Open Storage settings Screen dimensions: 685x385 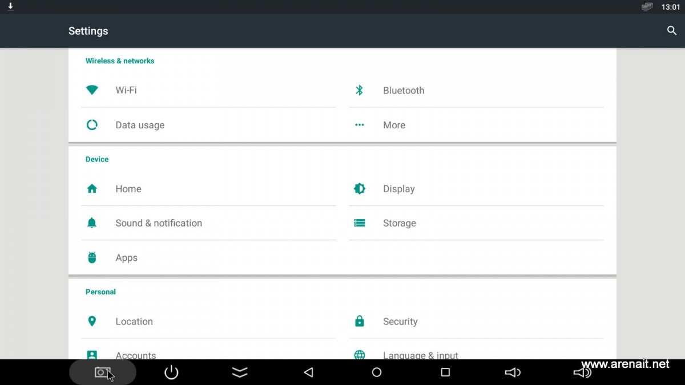click(x=399, y=223)
